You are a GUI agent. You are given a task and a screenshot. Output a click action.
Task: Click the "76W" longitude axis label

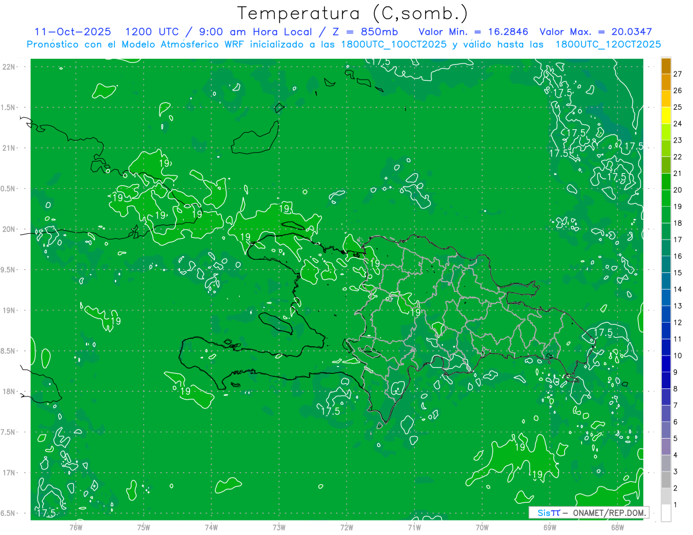76,527
